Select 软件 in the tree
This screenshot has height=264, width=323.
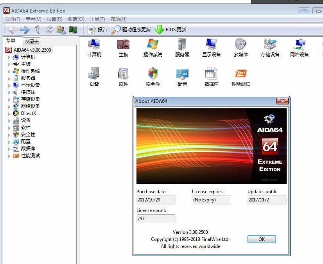coord(26,128)
